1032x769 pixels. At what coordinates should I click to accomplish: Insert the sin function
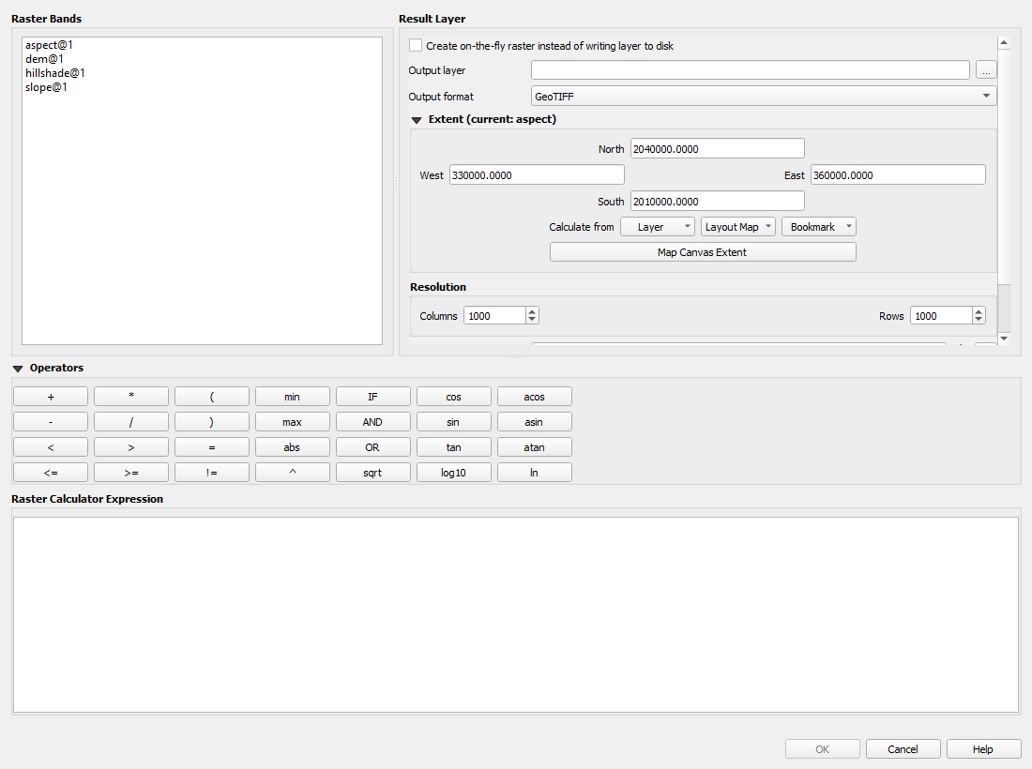click(453, 422)
